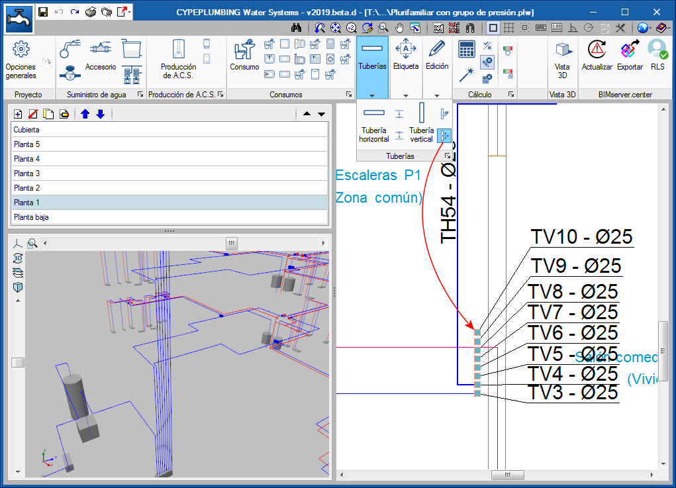Open the Consumos group launcher
The width and height of the screenshot is (676, 488).
tap(349, 95)
